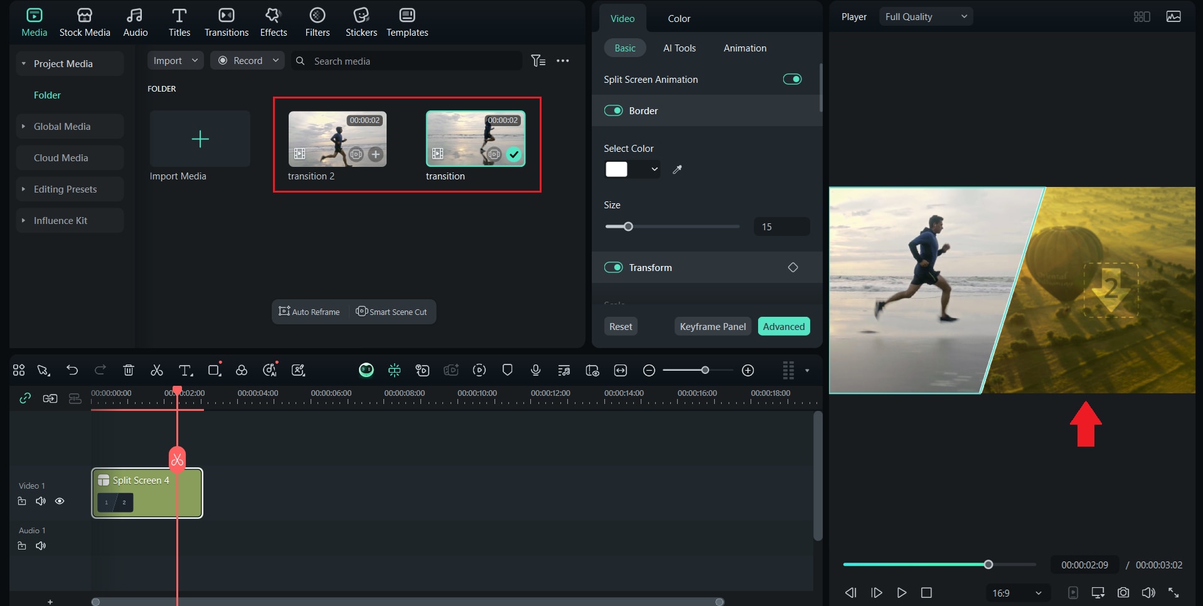Switch to the Color tab
This screenshot has width=1203, height=606.
[x=679, y=19]
